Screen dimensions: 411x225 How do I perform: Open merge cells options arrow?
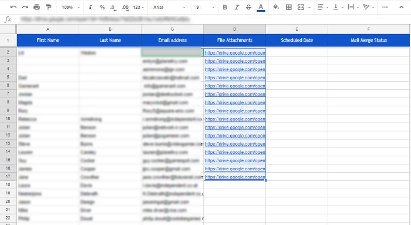click(x=309, y=8)
